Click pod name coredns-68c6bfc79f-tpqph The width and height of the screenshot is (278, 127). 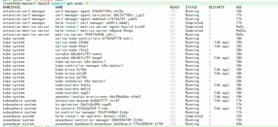79,58
